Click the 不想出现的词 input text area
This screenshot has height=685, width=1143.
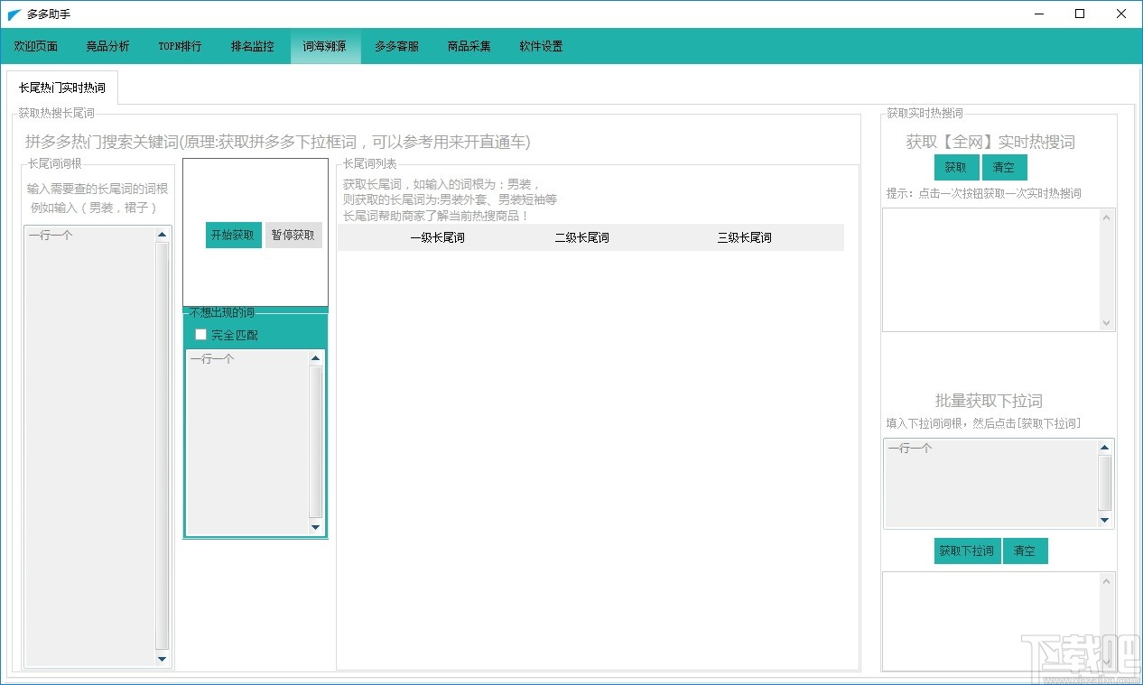tap(247, 441)
